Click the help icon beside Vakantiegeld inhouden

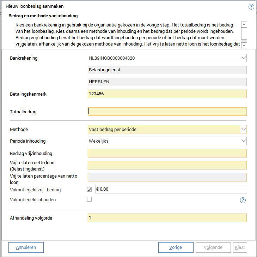tap(243, 200)
